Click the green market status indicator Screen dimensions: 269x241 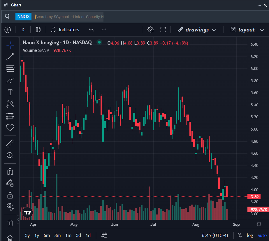99,42
